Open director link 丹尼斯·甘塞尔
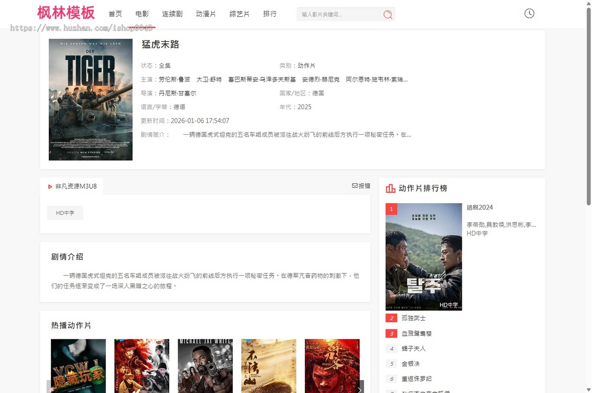This screenshot has width=592, height=393. point(178,93)
